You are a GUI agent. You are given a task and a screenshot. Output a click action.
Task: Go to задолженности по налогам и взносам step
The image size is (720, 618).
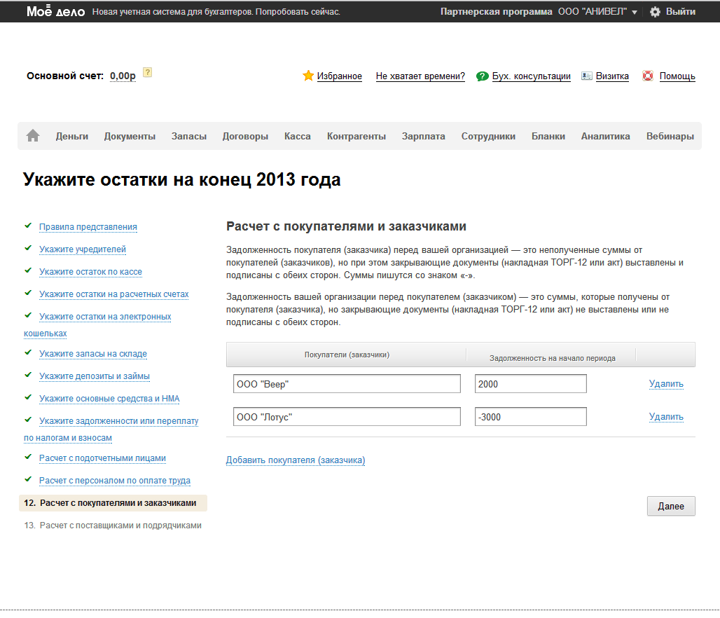pyautogui.click(x=119, y=421)
